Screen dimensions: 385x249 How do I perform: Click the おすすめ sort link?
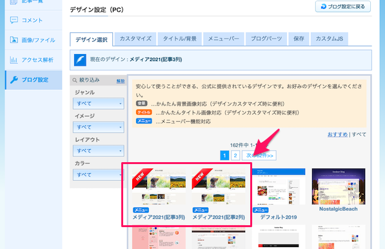(338, 134)
